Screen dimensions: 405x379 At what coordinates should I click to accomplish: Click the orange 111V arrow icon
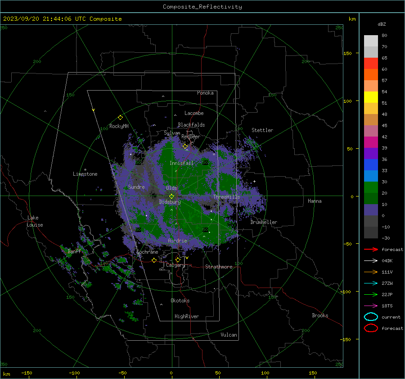(x=371, y=272)
